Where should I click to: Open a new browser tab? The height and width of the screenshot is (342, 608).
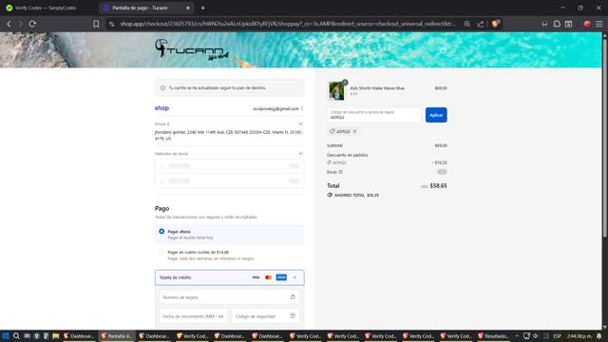(202, 8)
